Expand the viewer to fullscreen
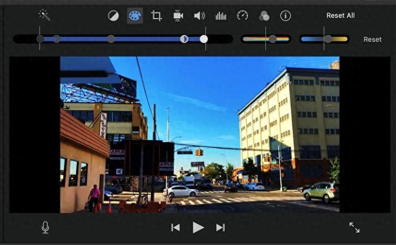Viewport: 396px width, 245px height. click(355, 227)
